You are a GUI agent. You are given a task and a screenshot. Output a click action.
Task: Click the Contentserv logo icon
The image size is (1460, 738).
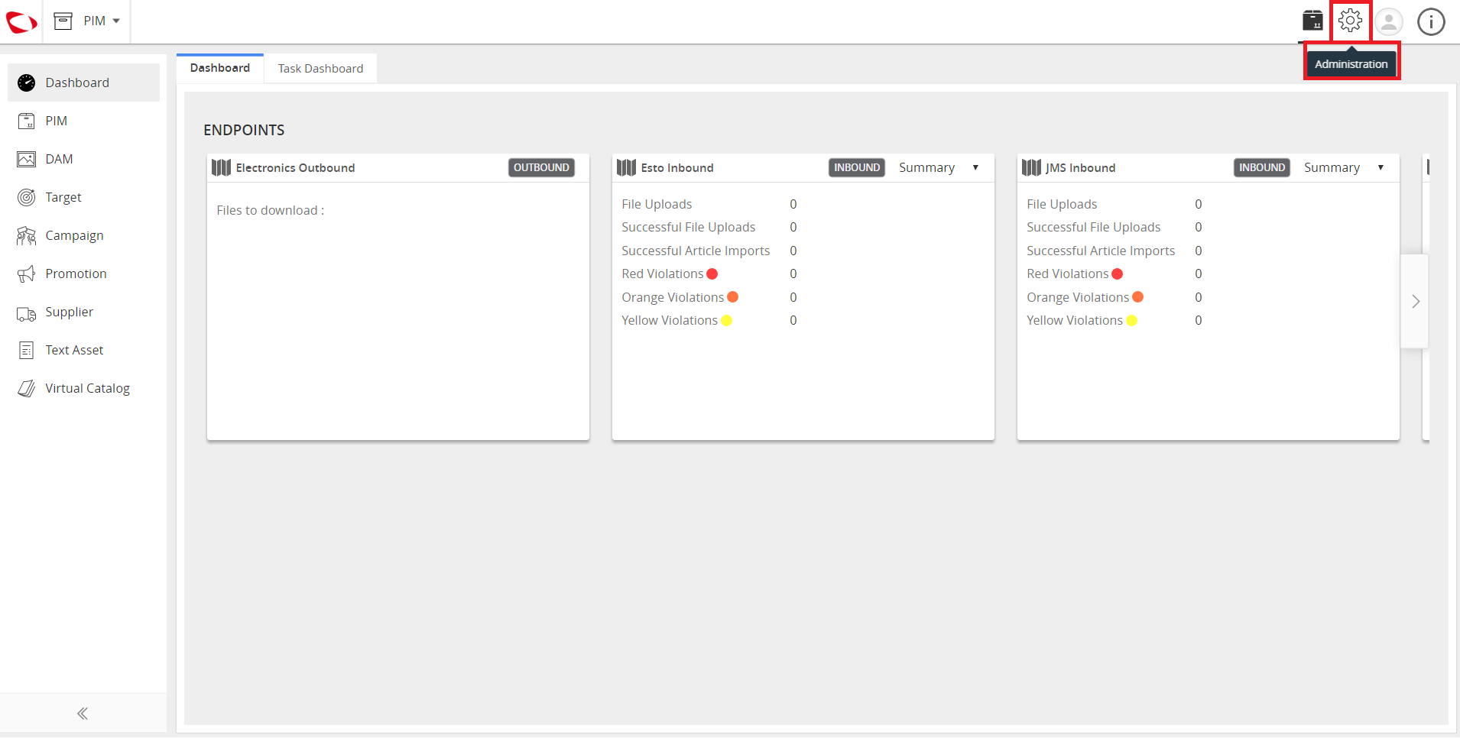(21, 21)
